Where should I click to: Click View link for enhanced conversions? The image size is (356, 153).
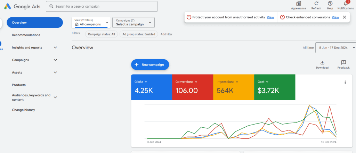[x=335, y=17]
